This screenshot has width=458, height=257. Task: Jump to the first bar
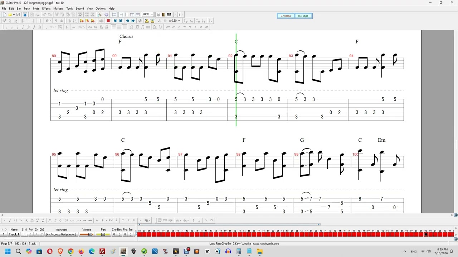pyautogui.click(x=115, y=21)
